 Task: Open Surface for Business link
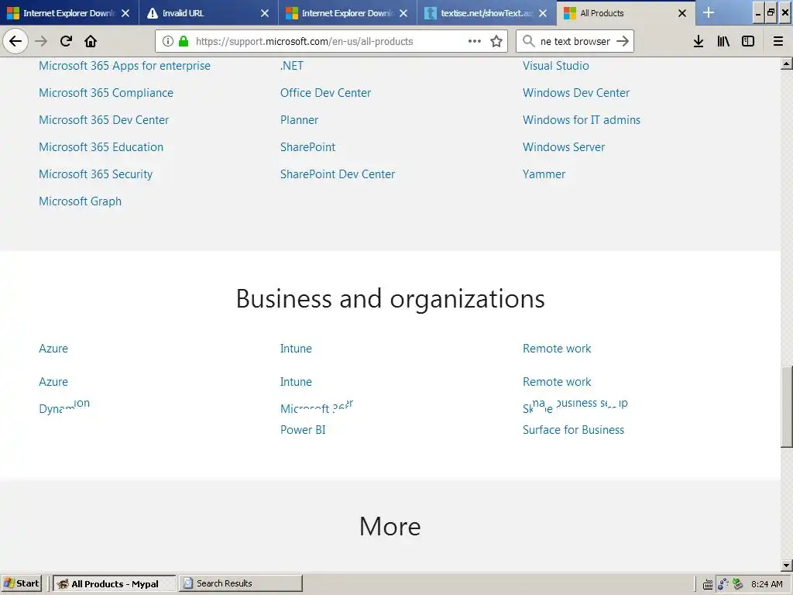click(574, 429)
